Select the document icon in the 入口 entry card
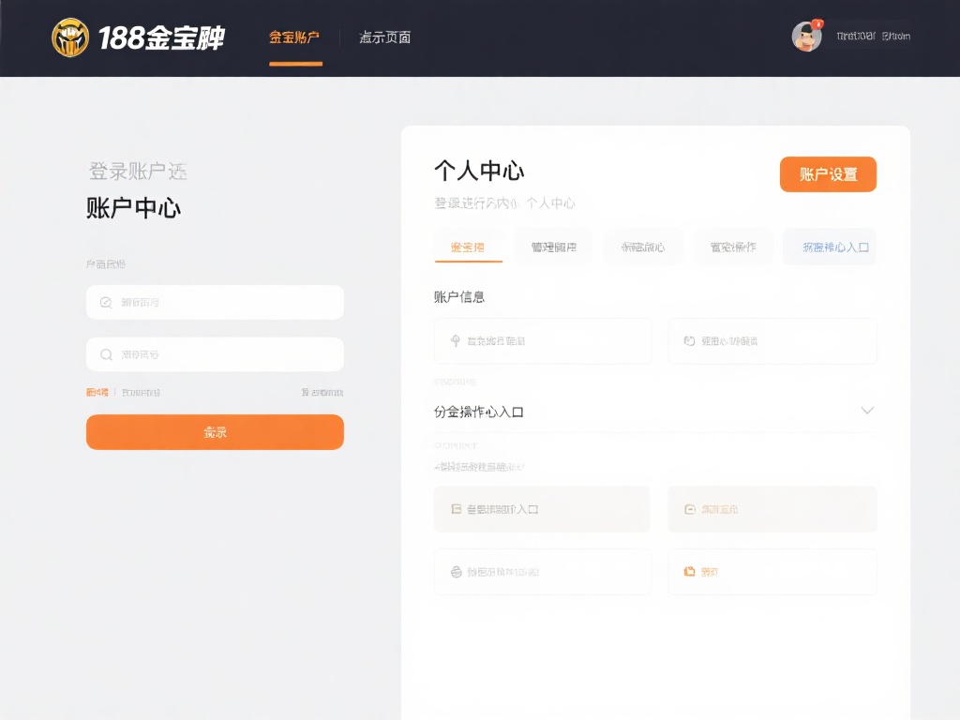Viewport: 960px width, 720px height. click(457, 508)
